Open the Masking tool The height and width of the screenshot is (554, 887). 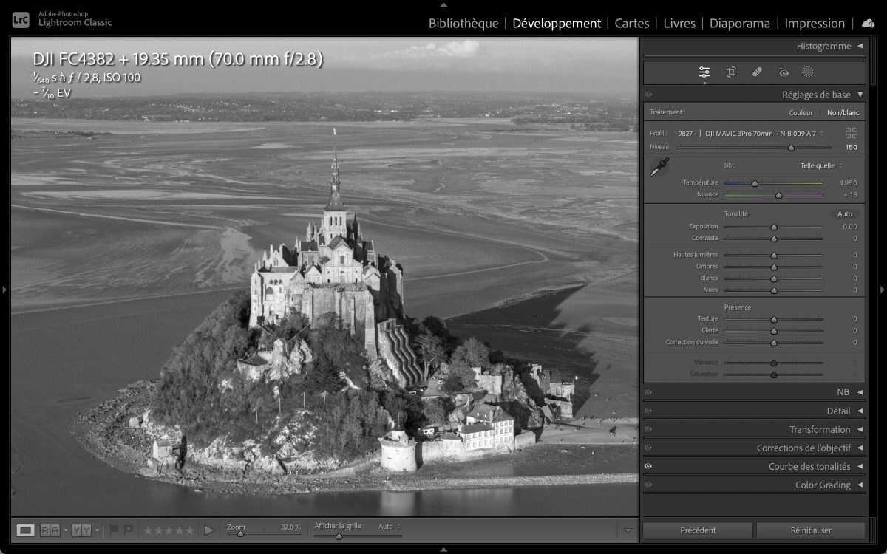808,72
